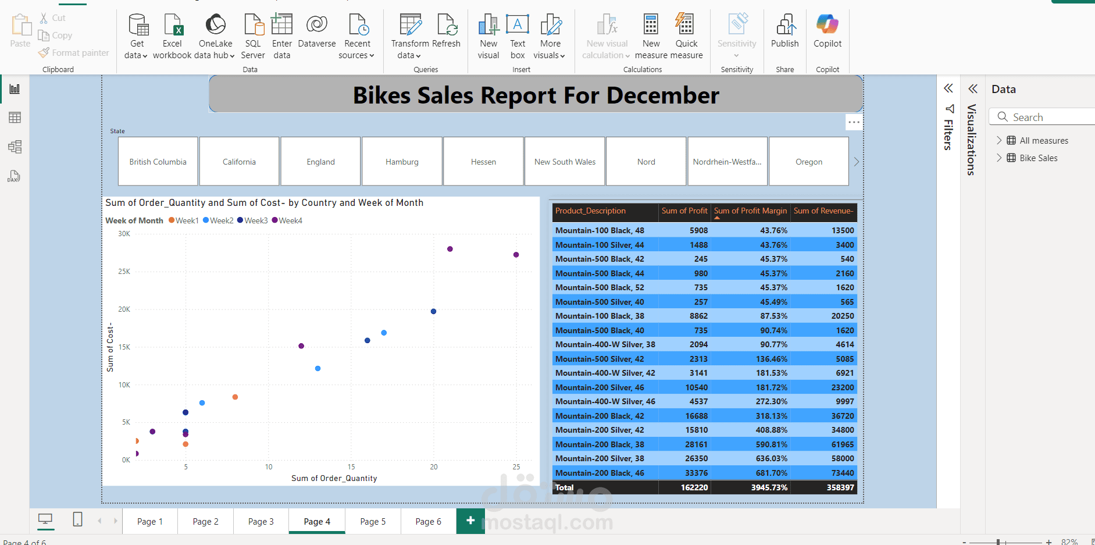
Task: Insert a New visual
Action: pos(488,37)
